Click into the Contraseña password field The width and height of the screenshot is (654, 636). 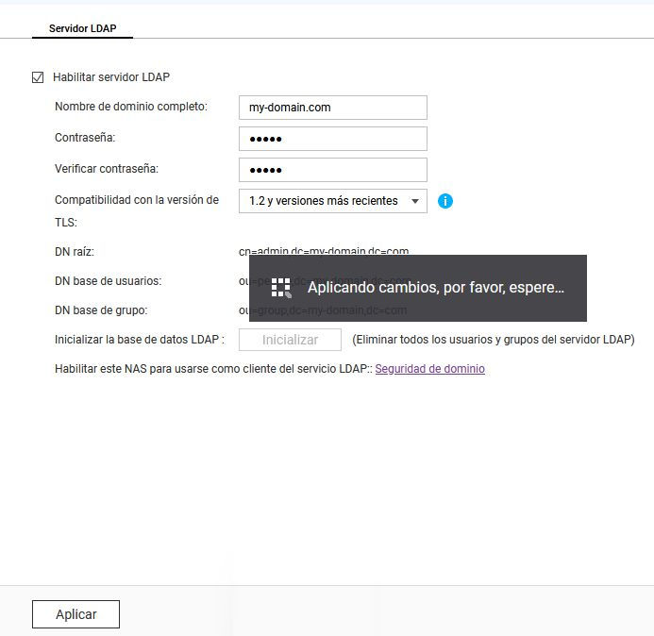pyautogui.click(x=332, y=139)
